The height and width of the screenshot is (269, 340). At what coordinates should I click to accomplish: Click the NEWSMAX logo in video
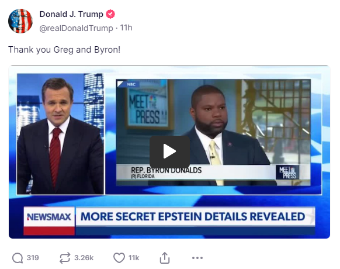pyautogui.click(x=49, y=217)
